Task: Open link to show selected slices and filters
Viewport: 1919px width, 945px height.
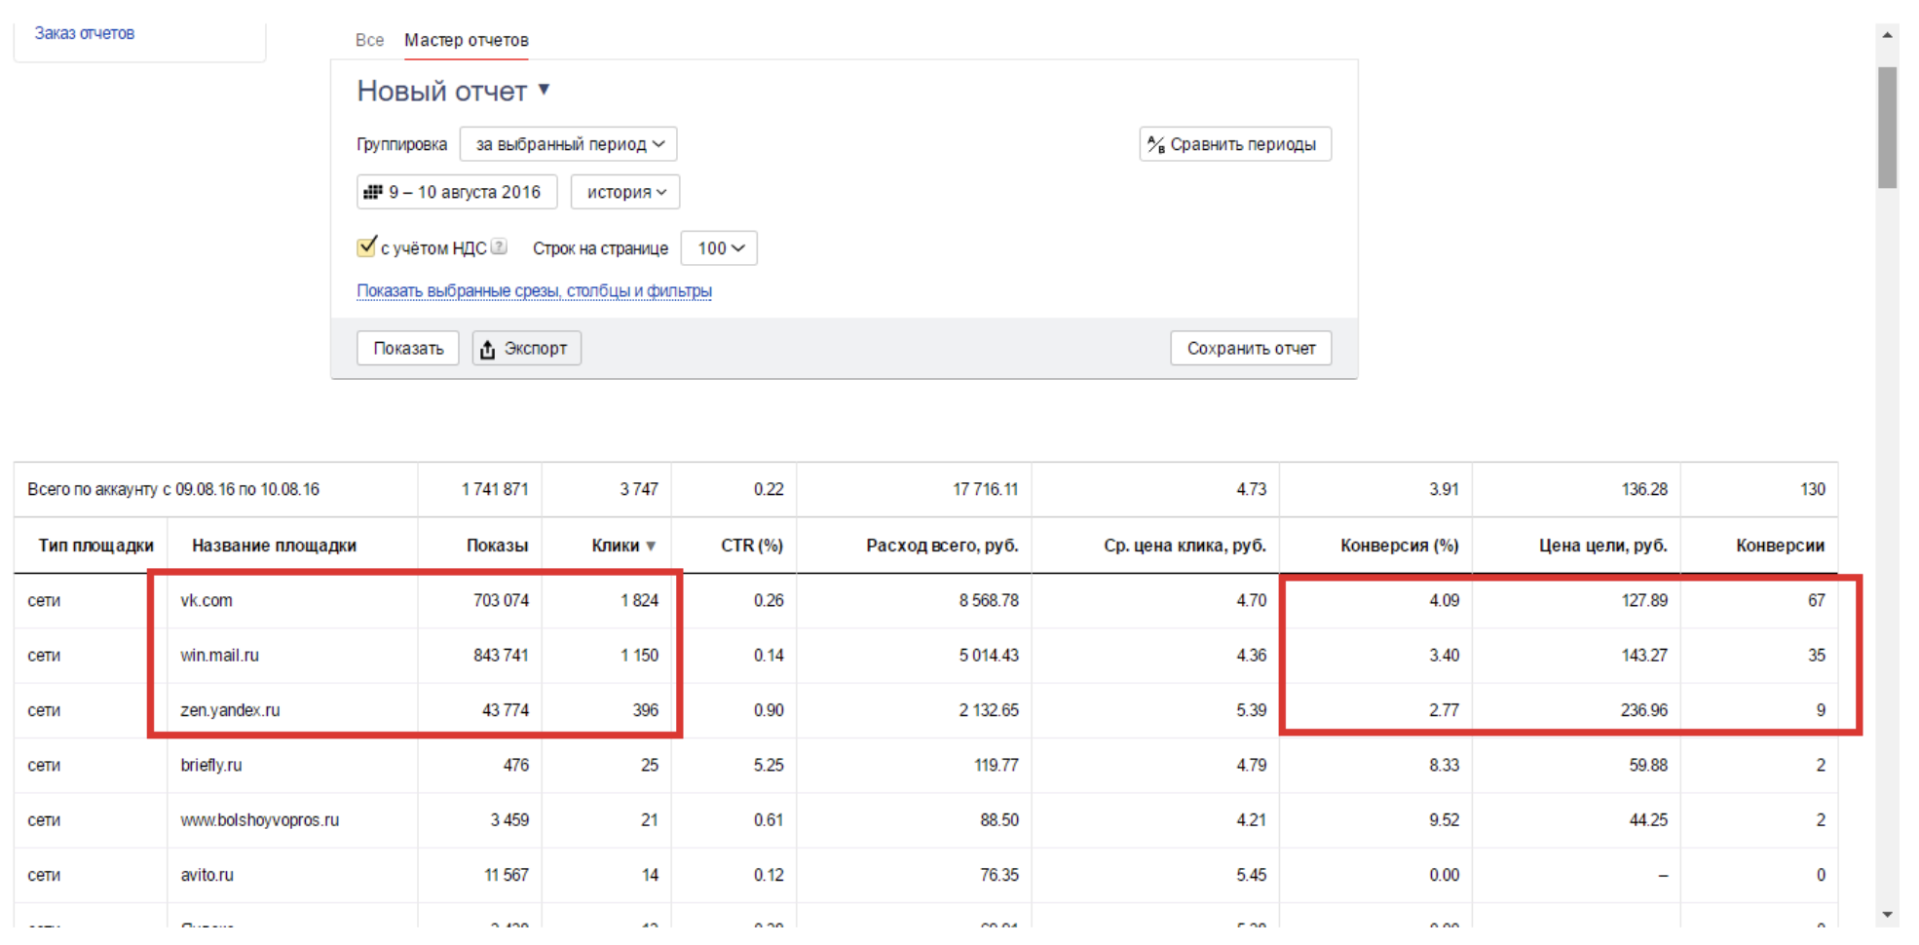Action: click(x=534, y=290)
